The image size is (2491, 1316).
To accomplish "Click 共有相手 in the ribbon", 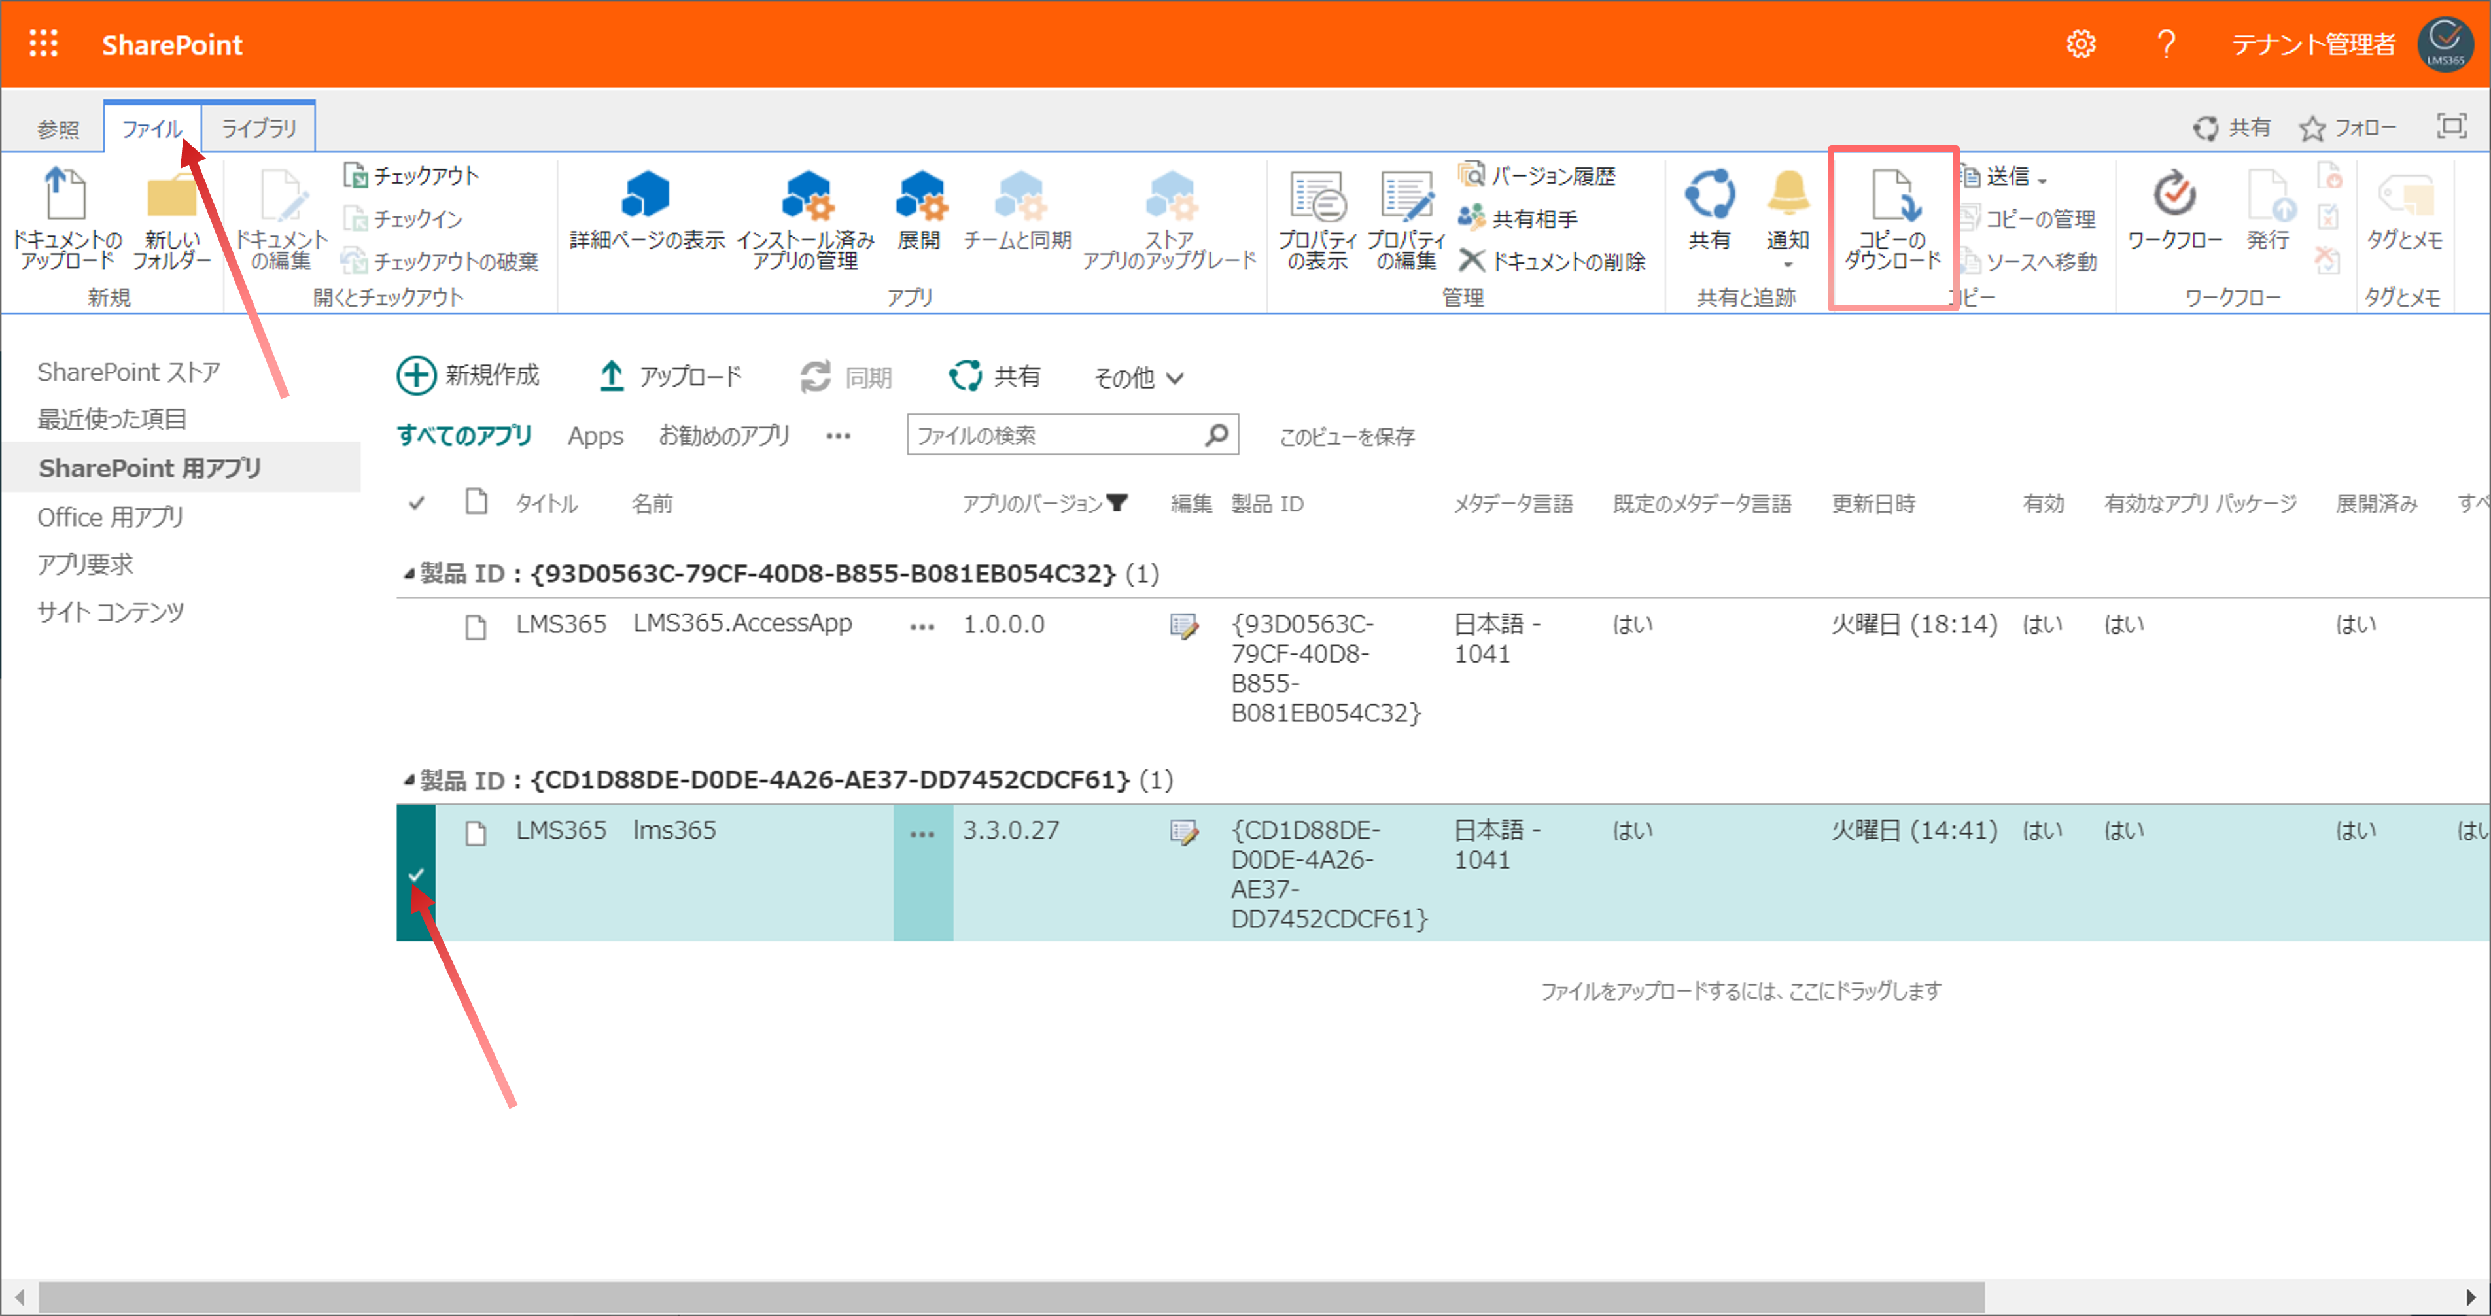I will (1518, 220).
